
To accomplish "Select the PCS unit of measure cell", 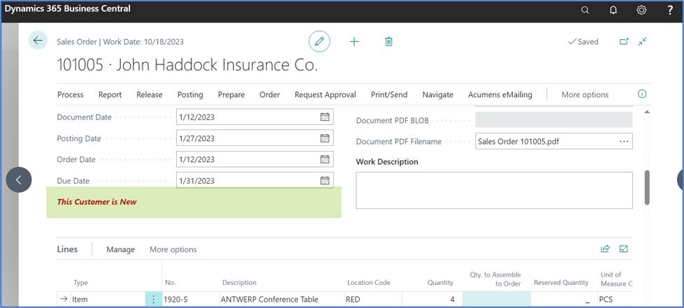I will tap(614, 300).
